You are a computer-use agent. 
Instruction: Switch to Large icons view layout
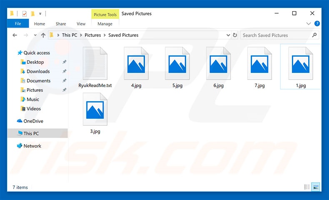point(316,187)
